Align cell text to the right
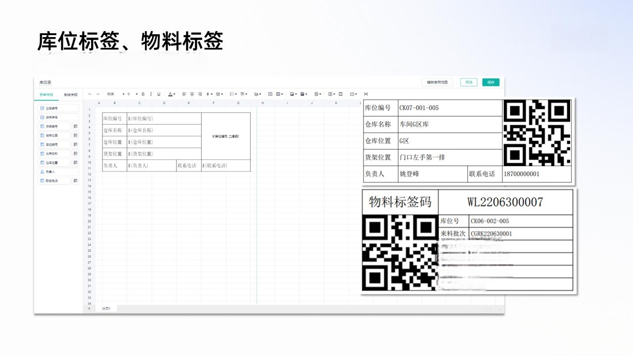The width and height of the screenshot is (633, 356). click(x=200, y=94)
